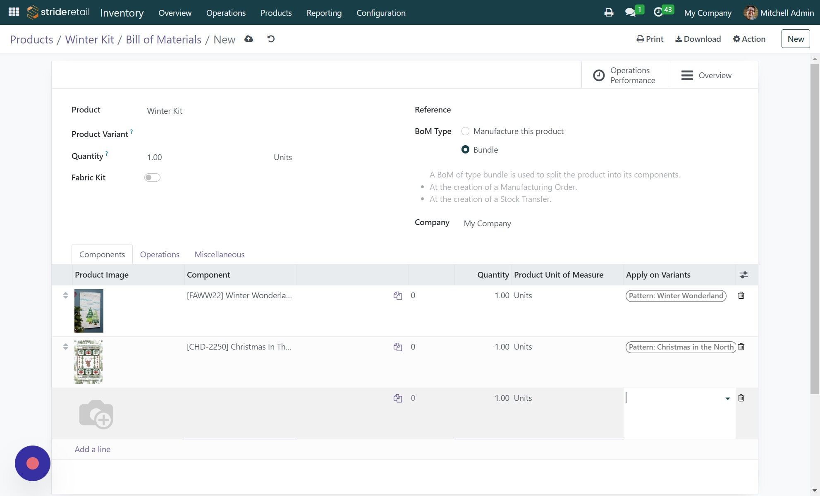This screenshot has height=496, width=820.
Task: Delete the empty new component row
Action: [x=741, y=398]
